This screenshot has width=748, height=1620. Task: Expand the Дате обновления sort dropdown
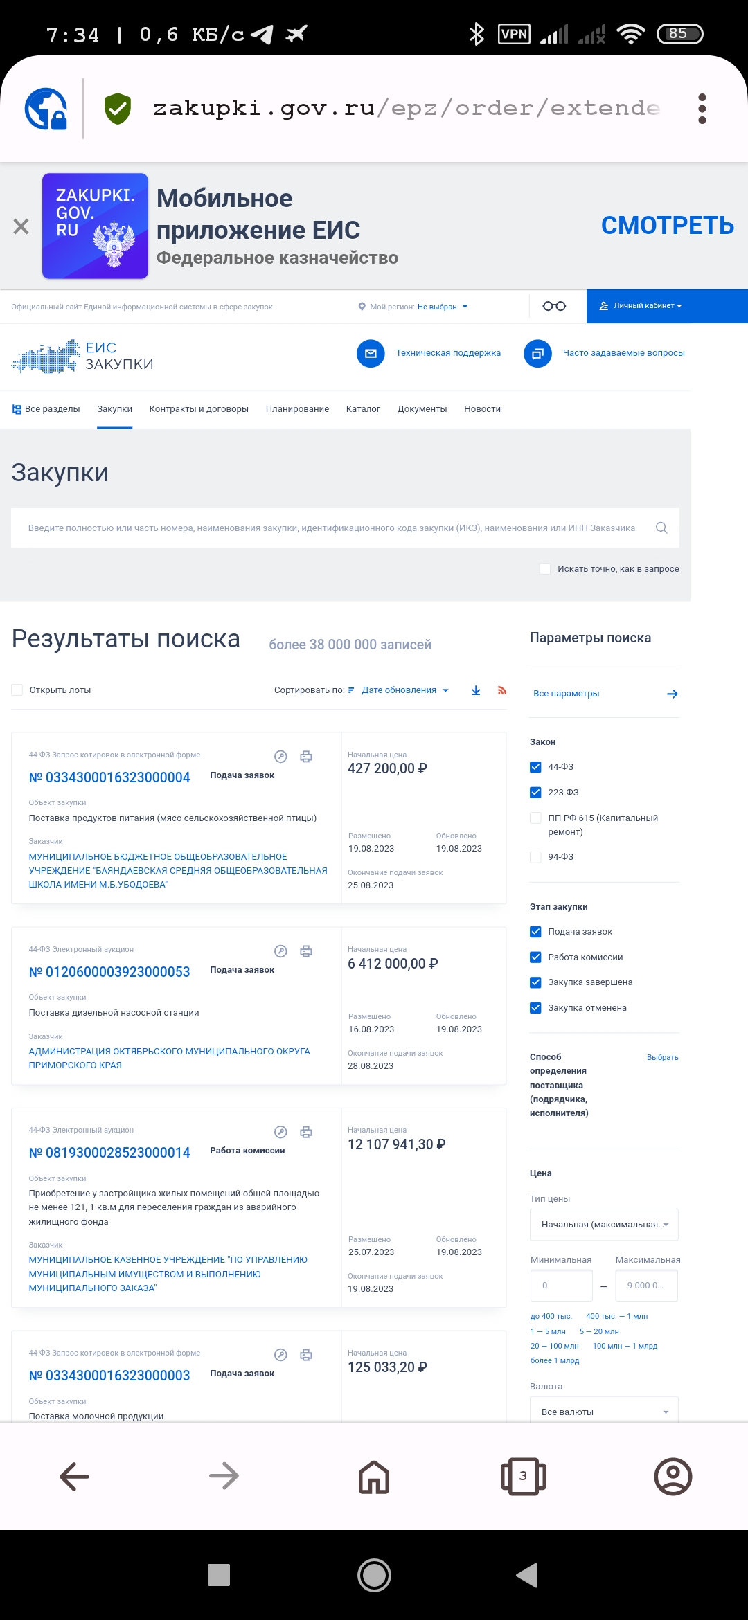point(404,690)
